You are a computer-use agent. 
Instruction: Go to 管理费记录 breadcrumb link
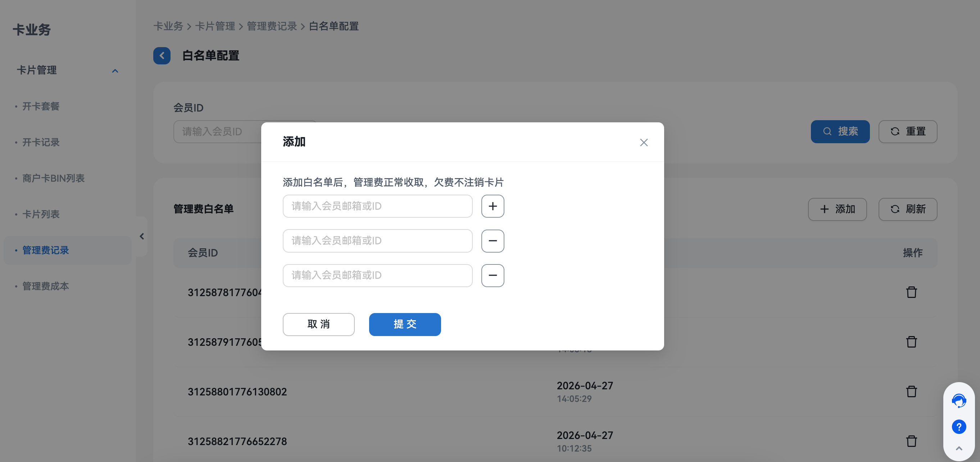pos(272,26)
